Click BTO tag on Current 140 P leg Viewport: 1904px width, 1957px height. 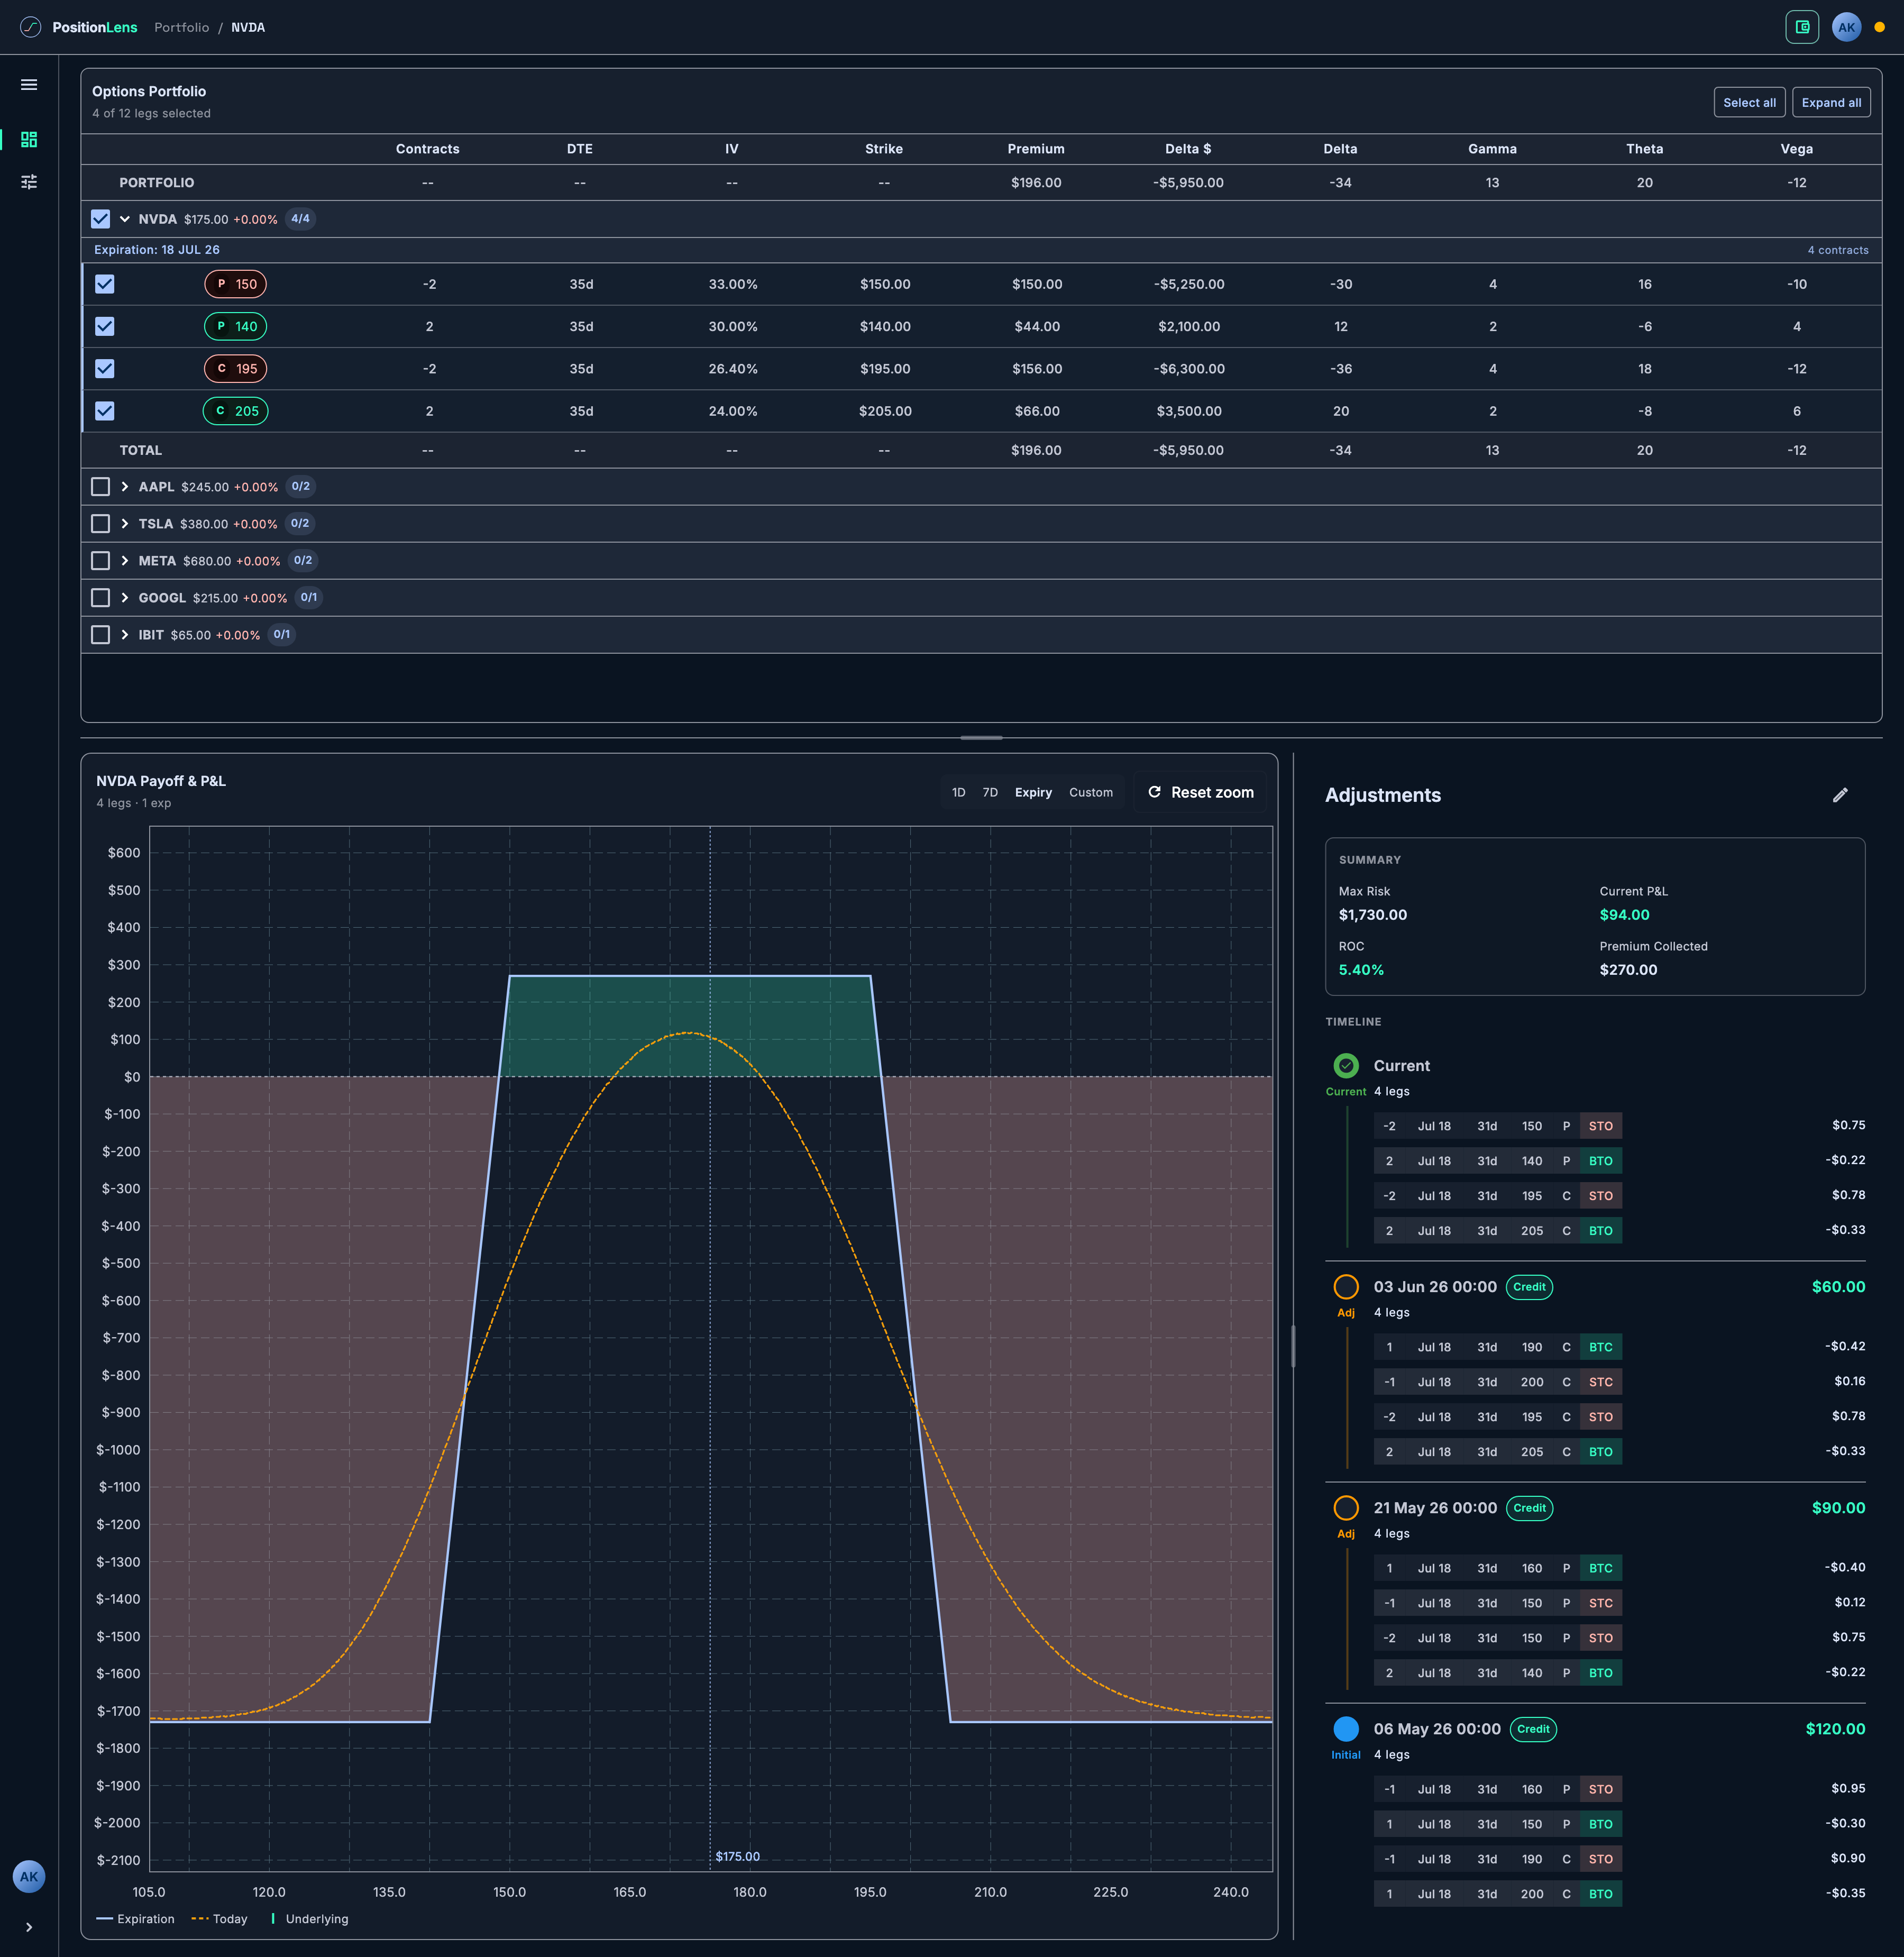[1600, 1161]
